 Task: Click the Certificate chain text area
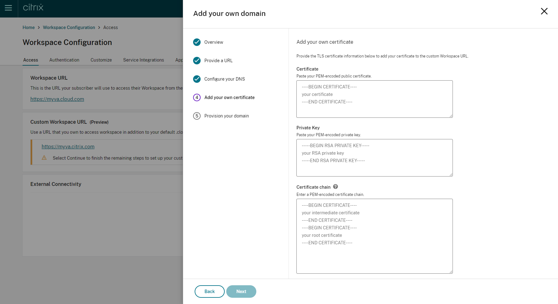tap(374, 236)
